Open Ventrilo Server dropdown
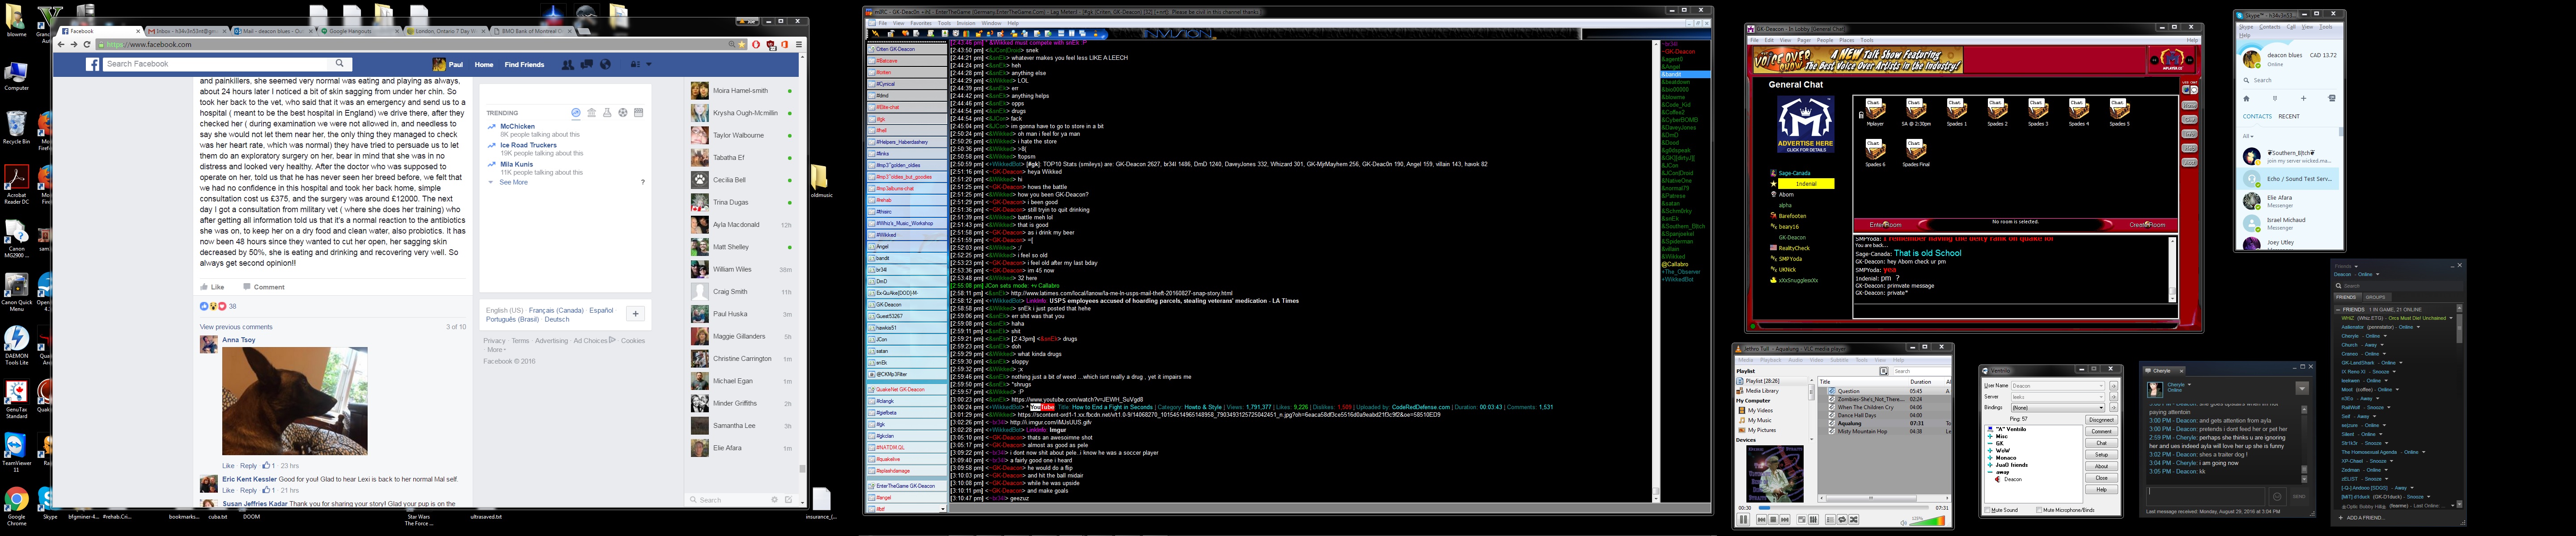 [2058, 397]
